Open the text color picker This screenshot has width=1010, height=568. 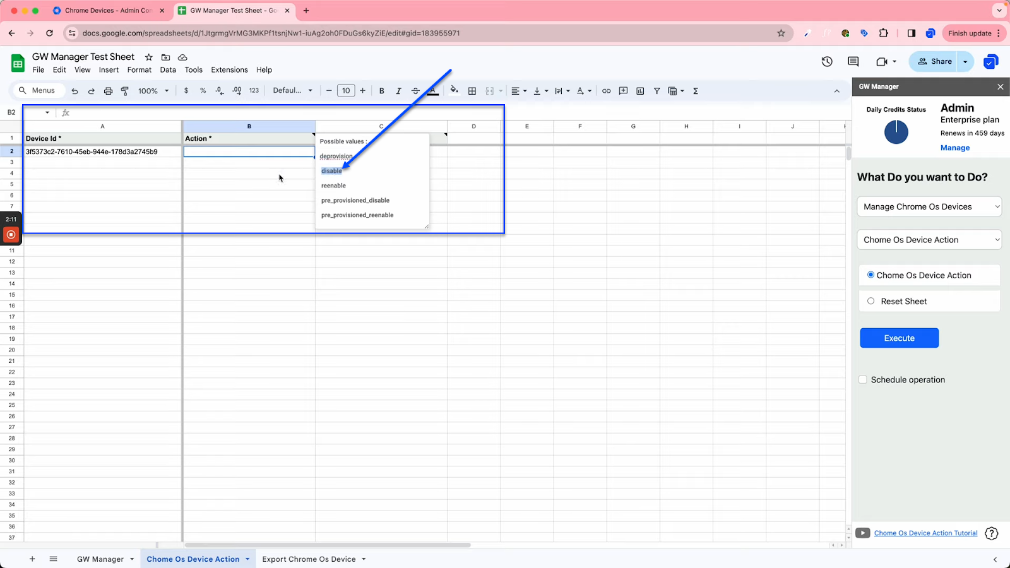[432, 91]
